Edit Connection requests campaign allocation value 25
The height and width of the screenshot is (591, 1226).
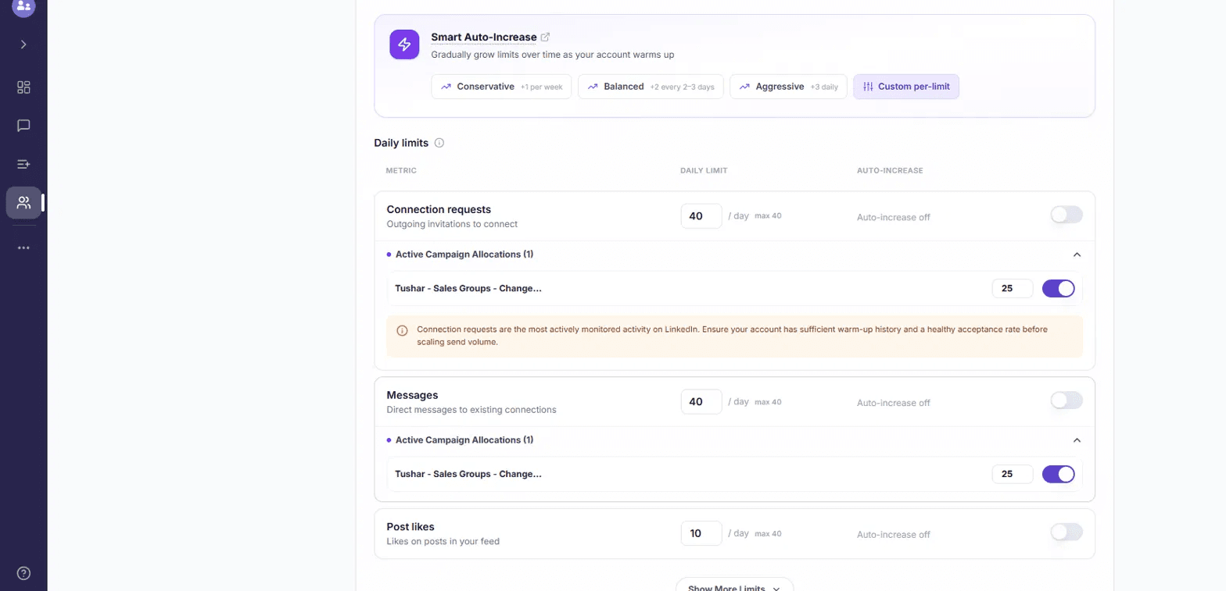pyautogui.click(x=1013, y=289)
